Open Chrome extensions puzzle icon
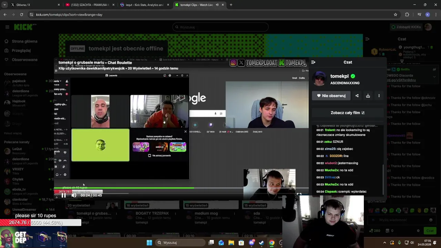This screenshot has width=441, height=248. [407, 14]
